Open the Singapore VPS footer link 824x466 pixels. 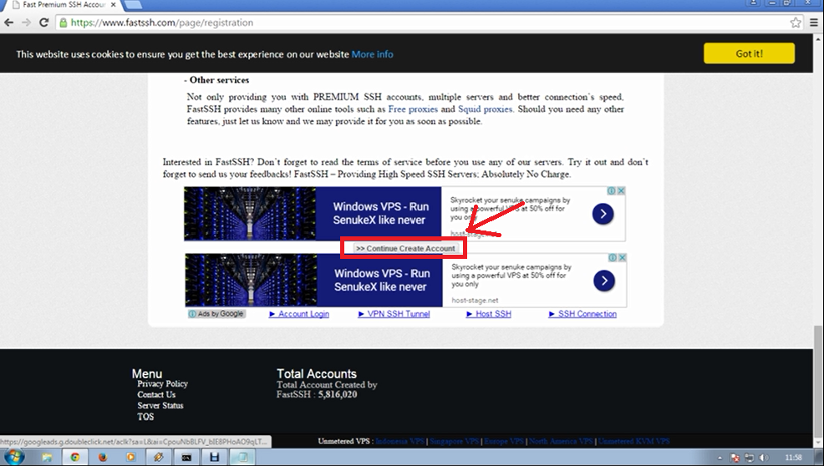454,441
